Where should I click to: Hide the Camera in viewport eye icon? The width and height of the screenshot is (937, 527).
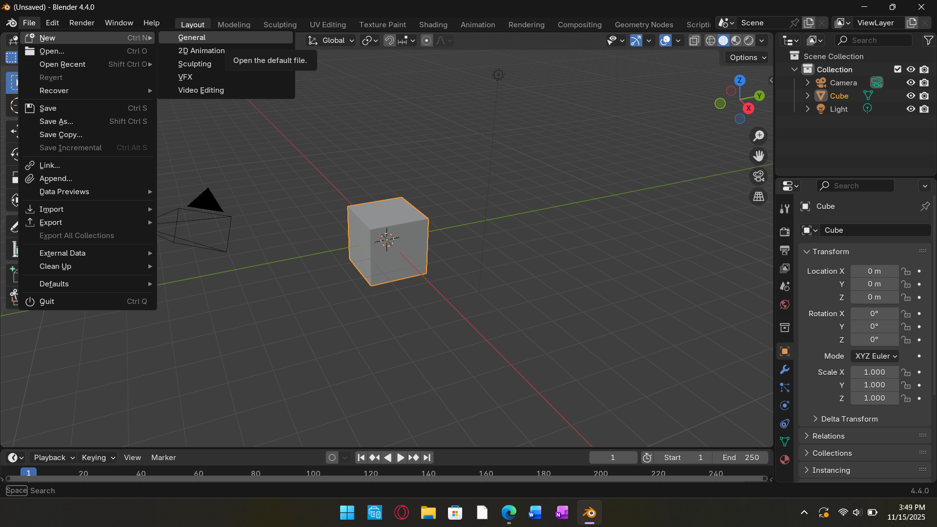point(911,83)
